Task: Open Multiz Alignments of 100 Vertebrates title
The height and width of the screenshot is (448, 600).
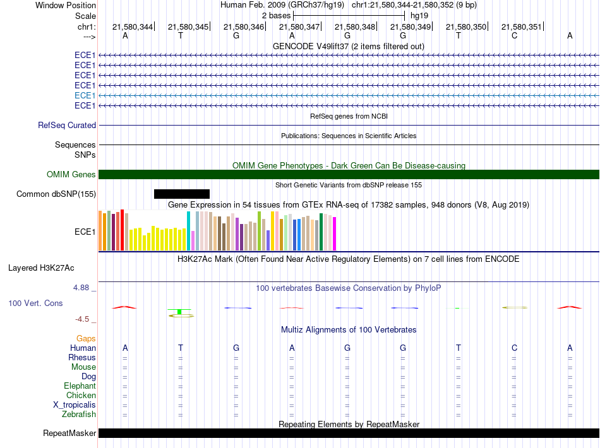Action: click(348, 330)
